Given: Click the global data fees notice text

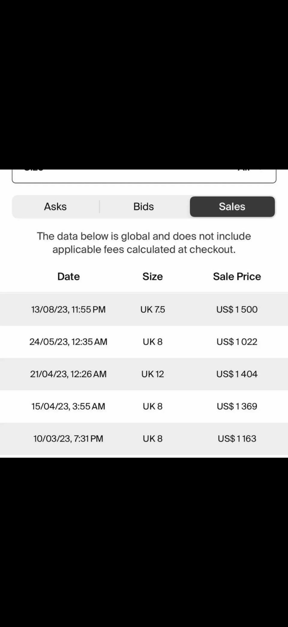Looking at the screenshot, I should [144, 243].
